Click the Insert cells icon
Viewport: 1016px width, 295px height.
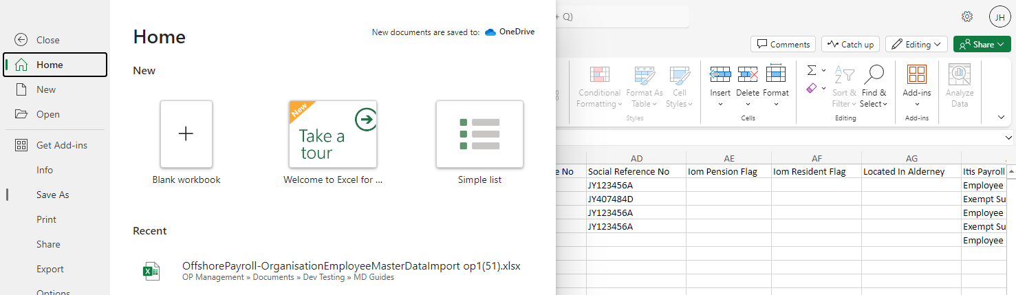720,74
